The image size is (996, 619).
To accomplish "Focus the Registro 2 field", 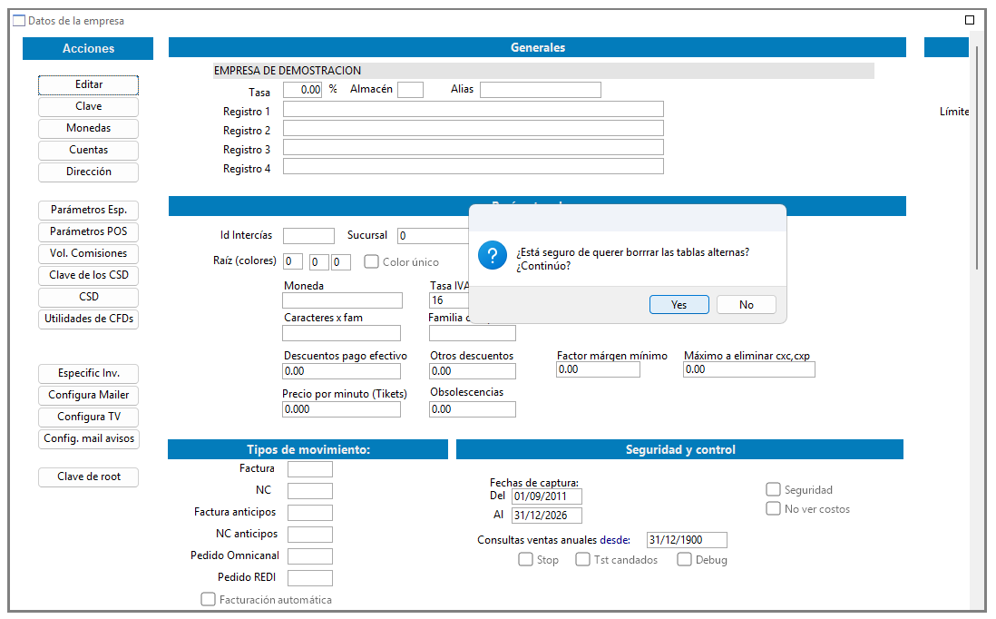I will pyautogui.click(x=474, y=128).
